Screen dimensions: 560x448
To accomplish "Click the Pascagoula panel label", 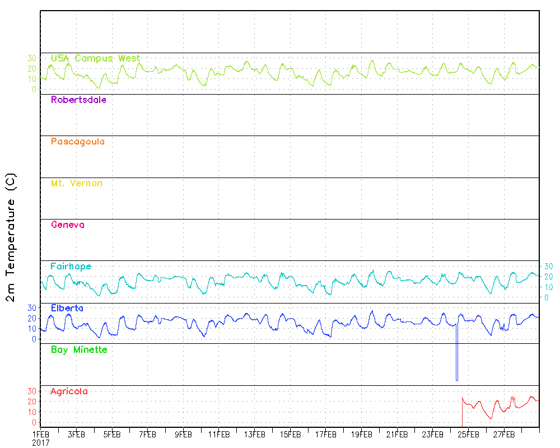I will 77,142.
